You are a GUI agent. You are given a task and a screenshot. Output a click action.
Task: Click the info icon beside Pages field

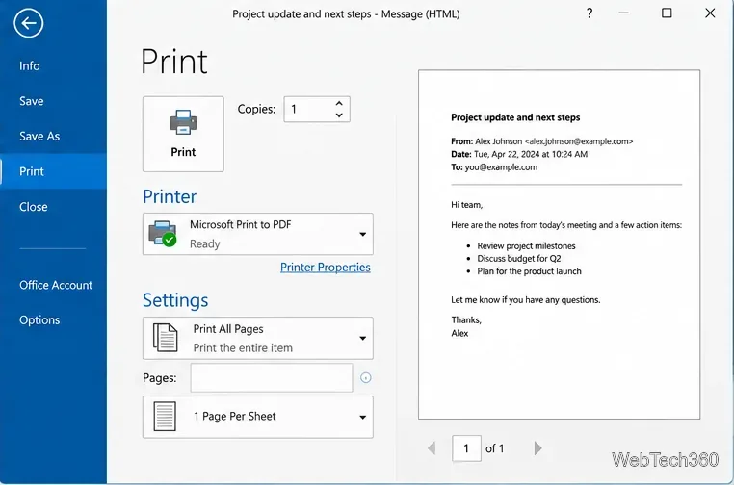[x=366, y=378]
